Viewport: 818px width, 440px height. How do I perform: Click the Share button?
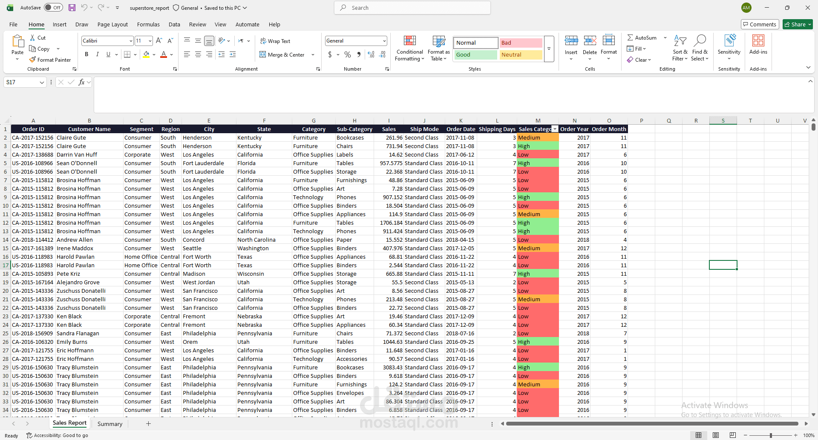point(798,24)
